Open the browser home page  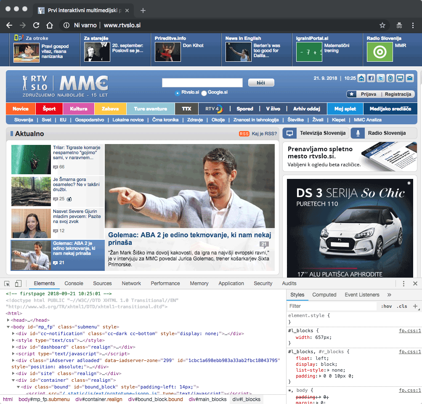tap(50, 25)
